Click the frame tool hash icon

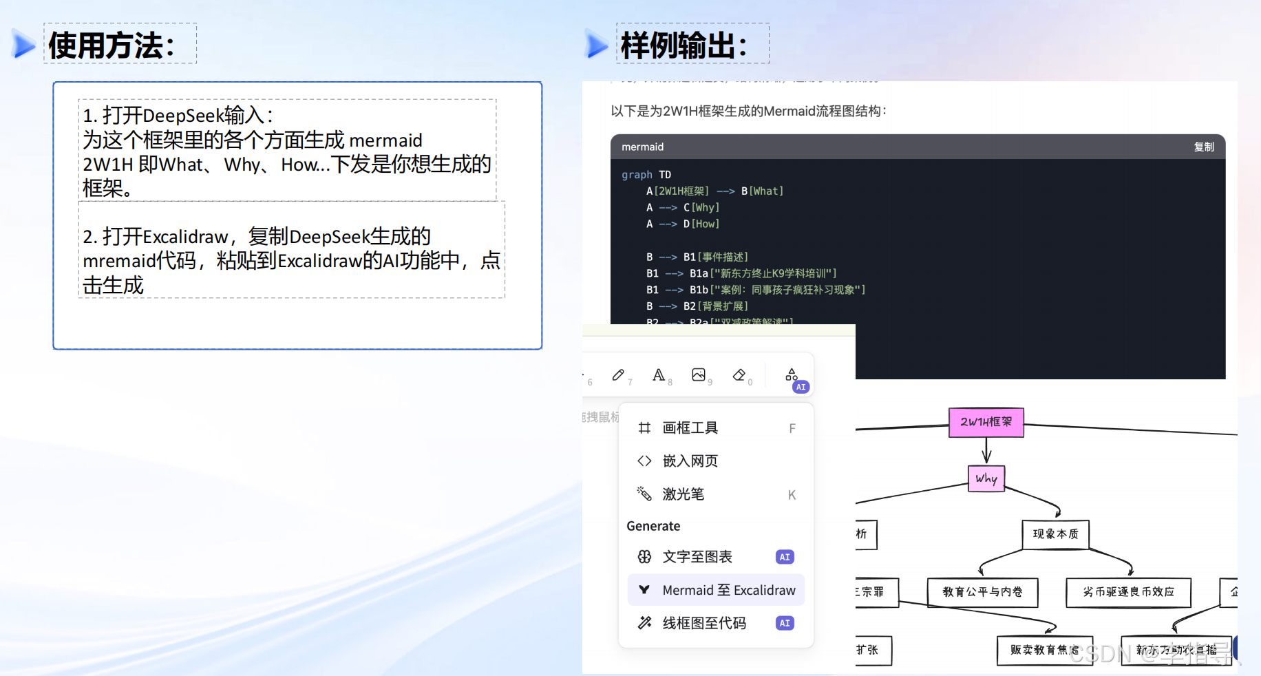pyautogui.click(x=644, y=428)
